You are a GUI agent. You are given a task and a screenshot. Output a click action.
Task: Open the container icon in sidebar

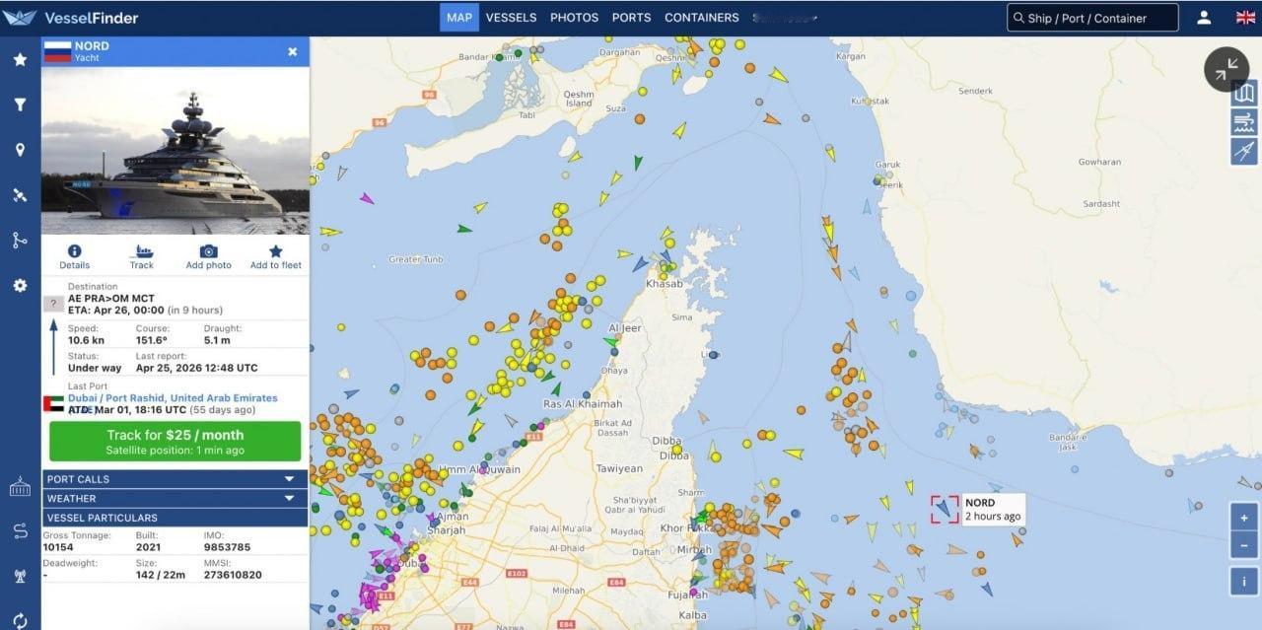20,486
